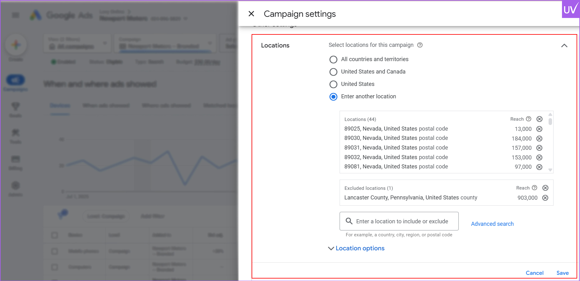The width and height of the screenshot is (580, 281).
Task: Remove postal code 89081 from locations
Action: point(539,167)
